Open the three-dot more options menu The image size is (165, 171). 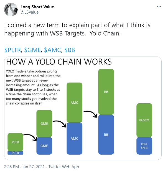coord(159,7)
